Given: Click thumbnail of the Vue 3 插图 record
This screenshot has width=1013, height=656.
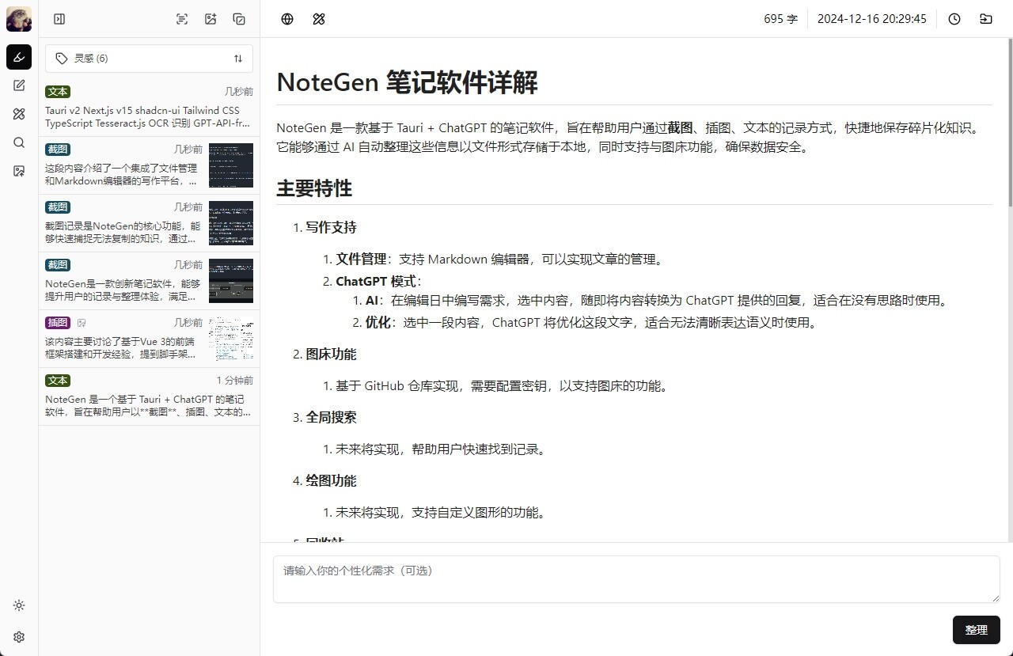Looking at the screenshot, I should pos(231,339).
